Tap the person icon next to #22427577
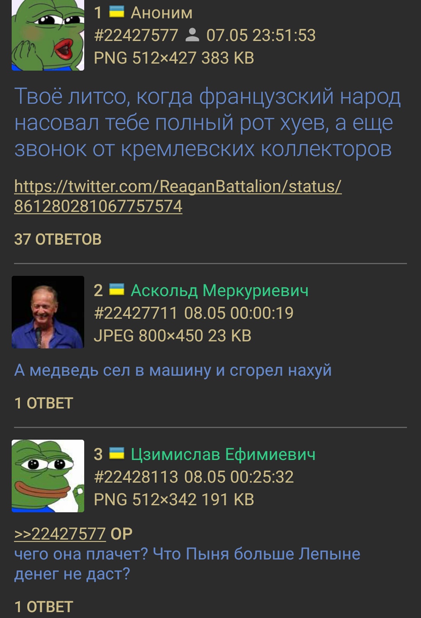Image resolution: width=421 pixels, height=618 pixels. [x=192, y=35]
